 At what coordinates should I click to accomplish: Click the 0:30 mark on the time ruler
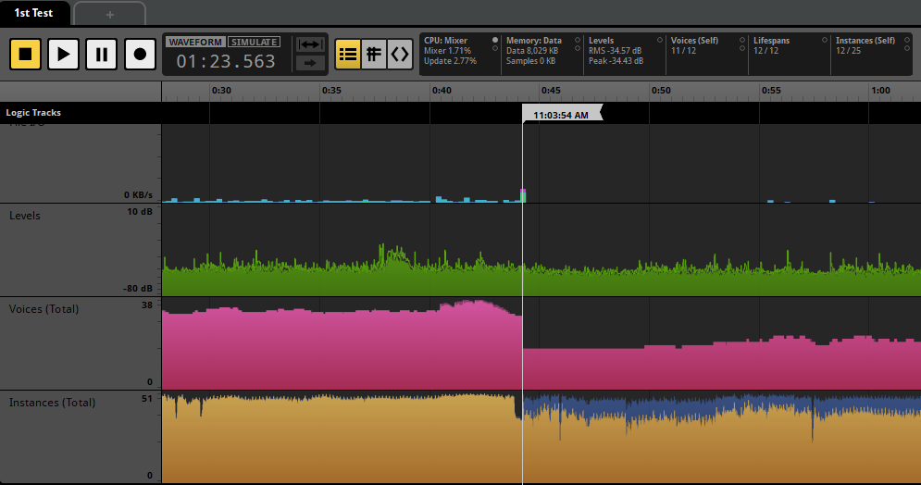(x=221, y=91)
